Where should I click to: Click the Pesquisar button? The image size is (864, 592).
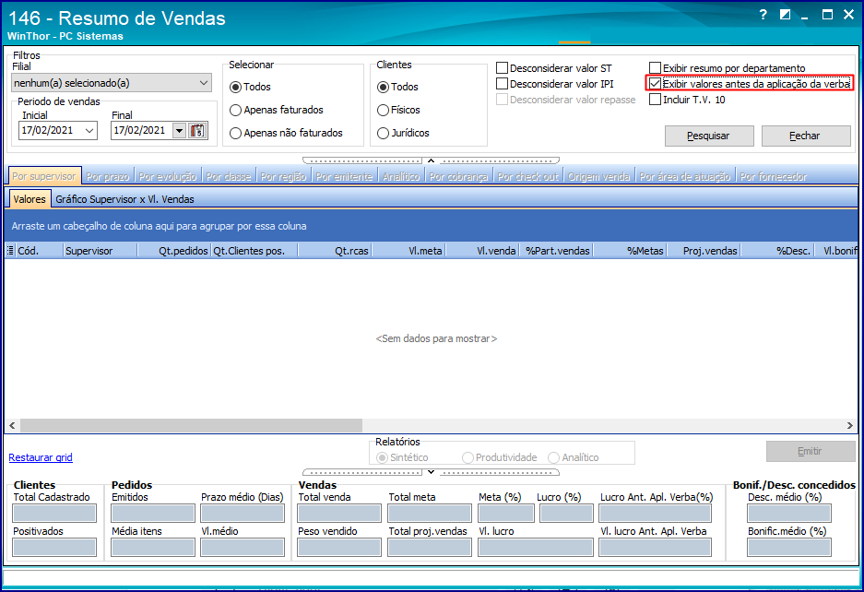[709, 136]
